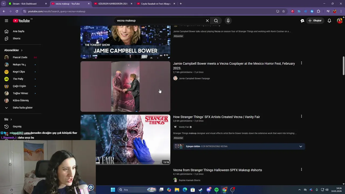
Task: Click the sparkle icon left of Oluştur
Action: pyautogui.click(x=302, y=21)
